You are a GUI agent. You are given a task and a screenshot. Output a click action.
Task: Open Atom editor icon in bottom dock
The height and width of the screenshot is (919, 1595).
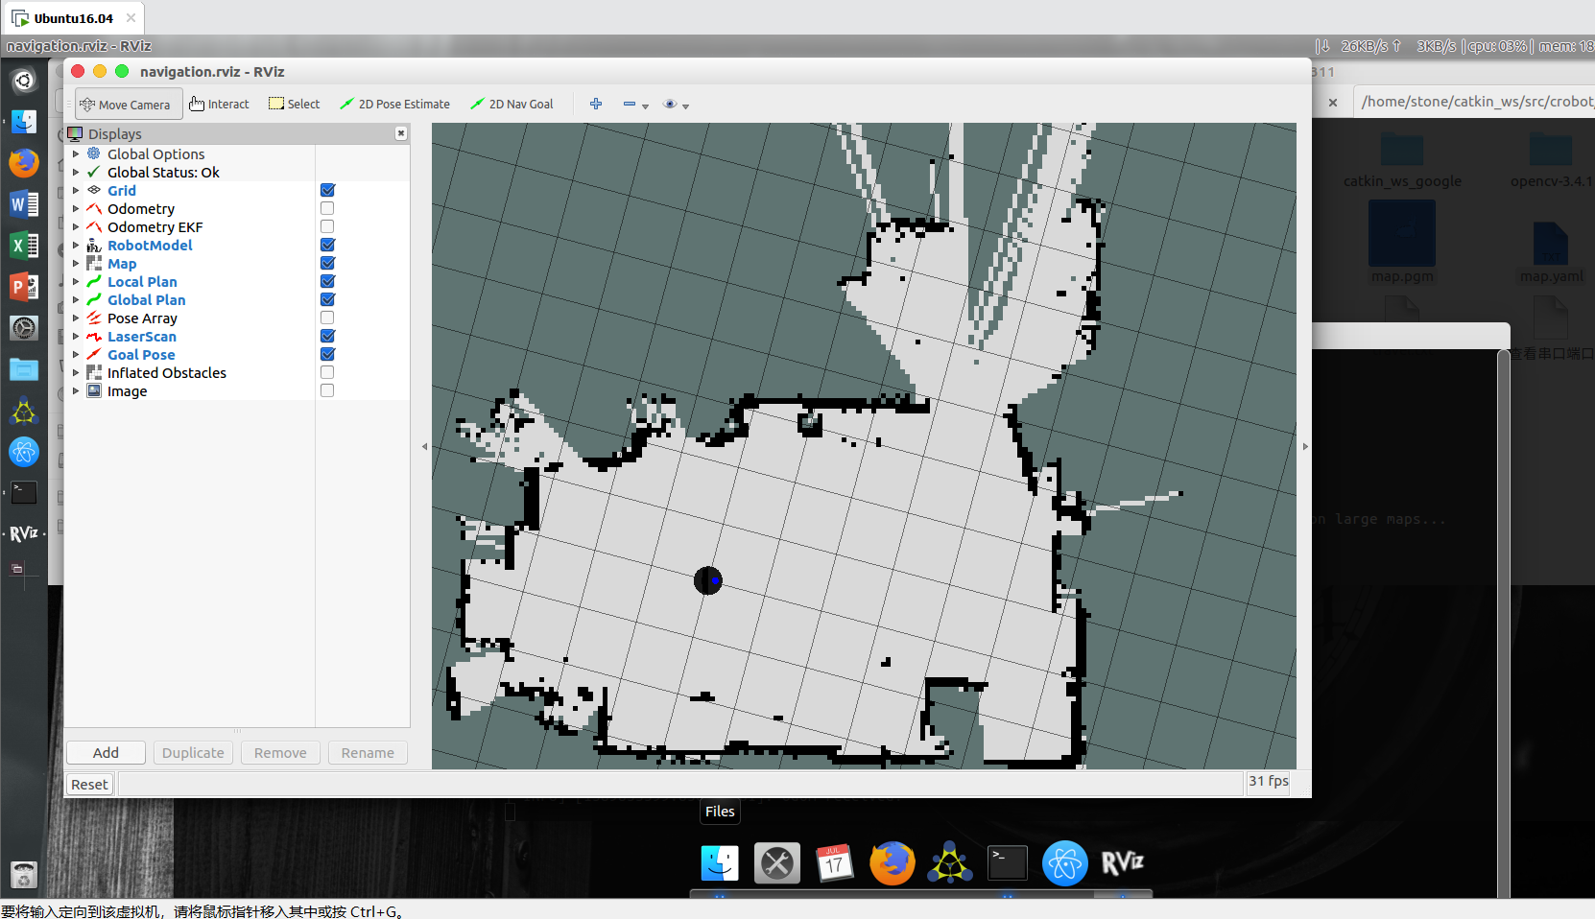pos(1065,863)
